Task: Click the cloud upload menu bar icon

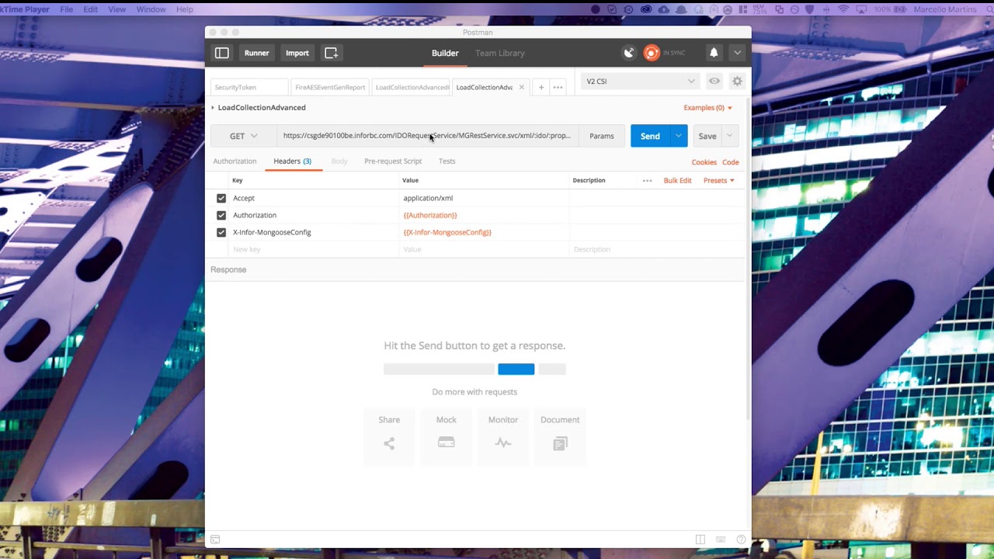Action: point(663,9)
